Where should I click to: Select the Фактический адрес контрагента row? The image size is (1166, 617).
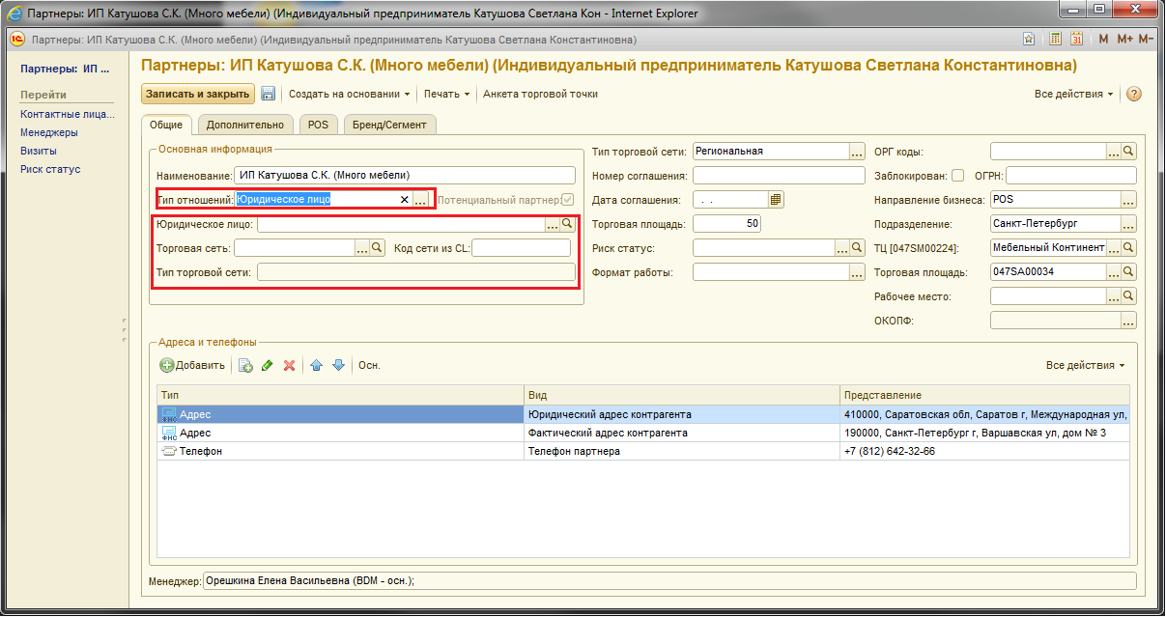[643, 433]
